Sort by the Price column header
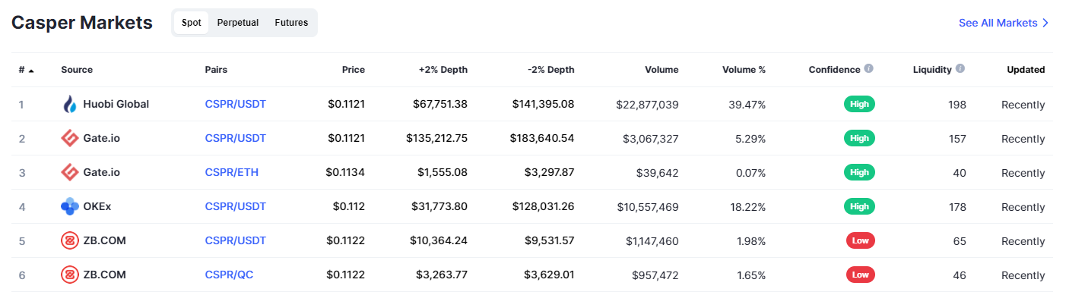This screenshot has height=292, width=1066. tap(354, 70)
